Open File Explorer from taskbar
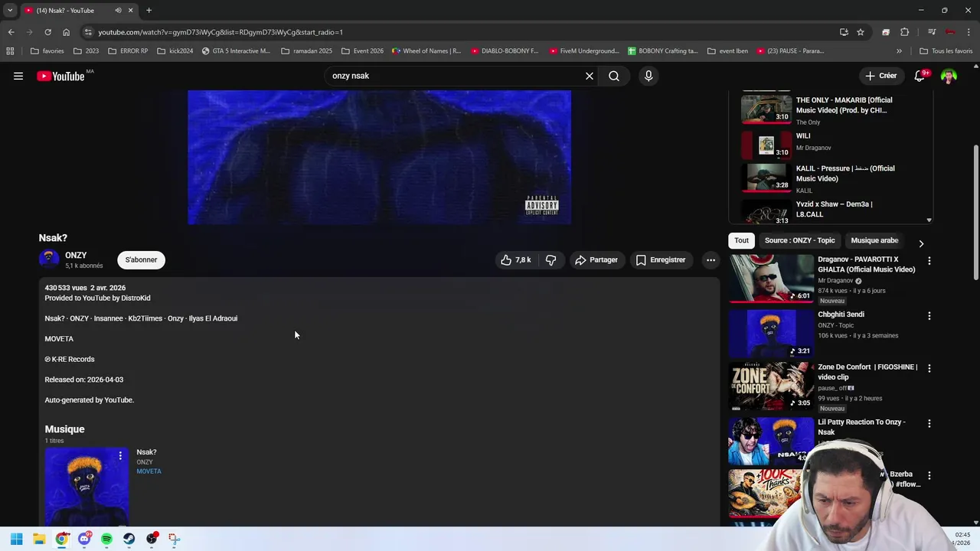The height and width of the screenshot is (551, 980). [39, 539]
